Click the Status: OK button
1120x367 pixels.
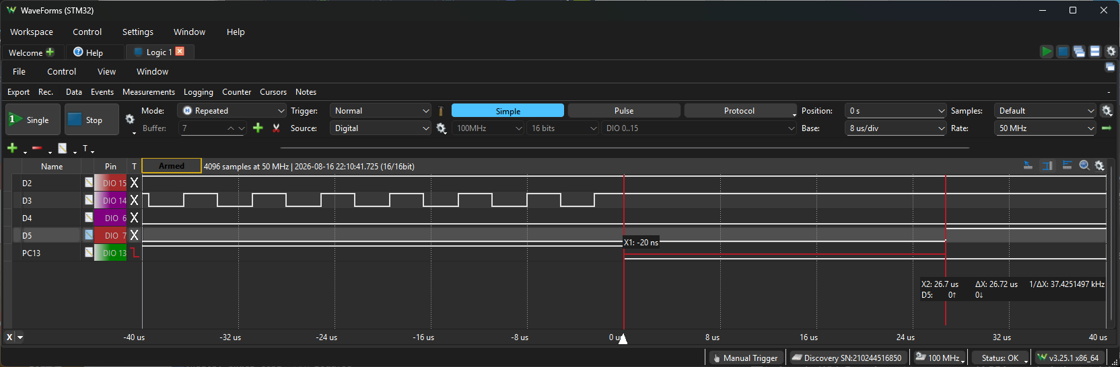pos(1000,358)
